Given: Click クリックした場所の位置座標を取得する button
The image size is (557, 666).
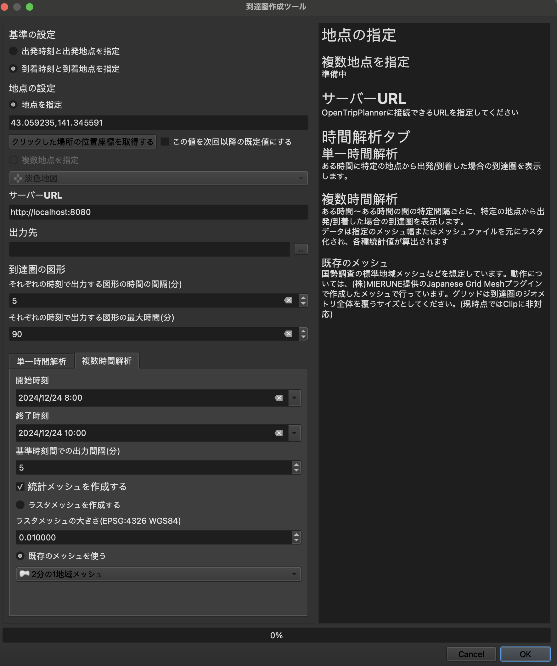Looking at the screenshot, I should [x=82, y=142].
